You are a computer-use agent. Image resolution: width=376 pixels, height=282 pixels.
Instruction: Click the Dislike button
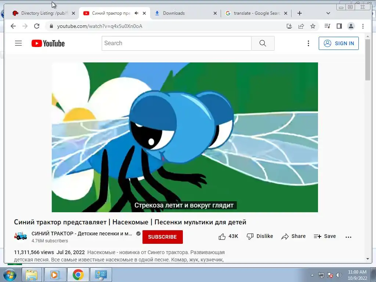(260, 236)
